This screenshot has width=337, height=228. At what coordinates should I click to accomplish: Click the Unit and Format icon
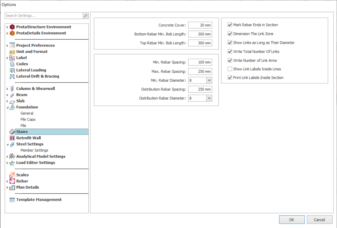(12, 52)
